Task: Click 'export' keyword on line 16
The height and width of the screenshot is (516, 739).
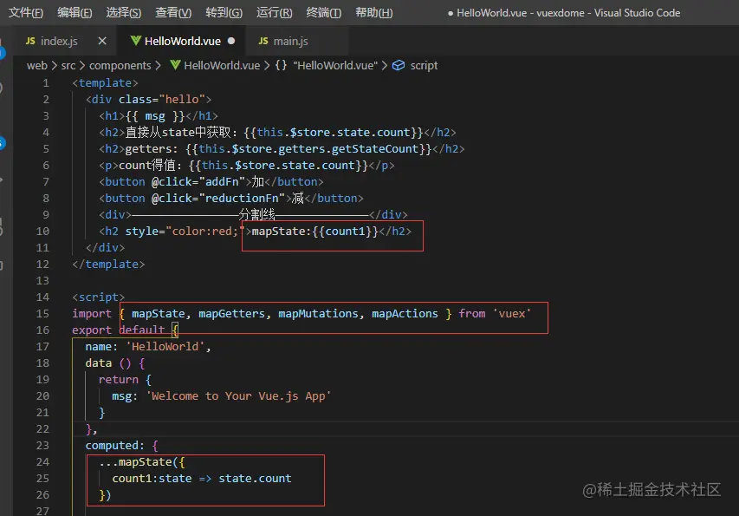Action: click(92, 330)
